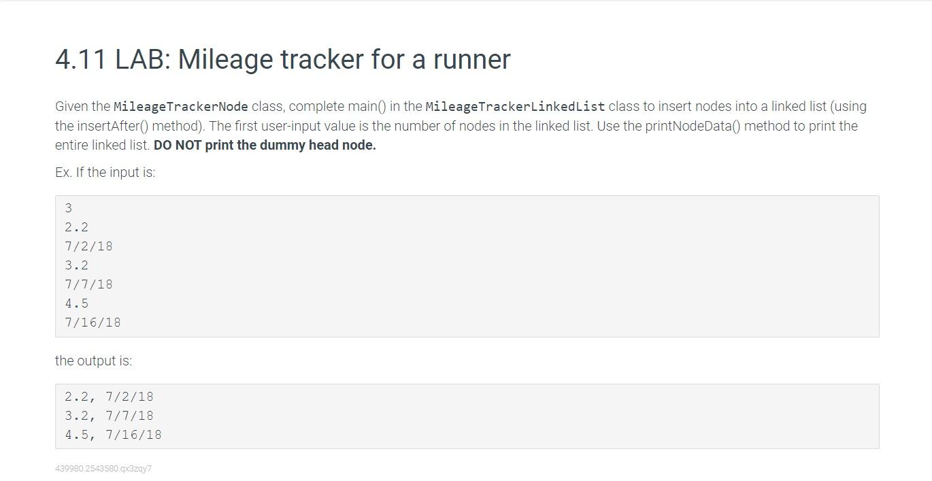Click output line '2.2, 7/2/18'
932x481 pixels.
point(110,397)
